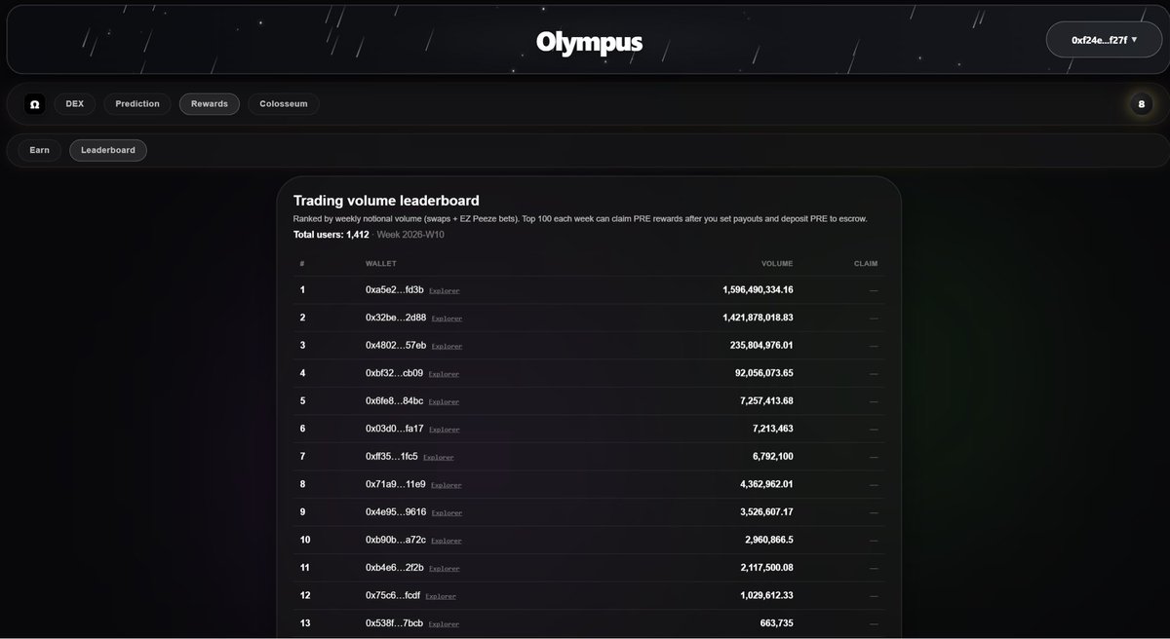Click volume value 1,421,878,018.83
Image resolution: width=1170 pixels, height=639 pixels.
click(x=758, y=318)
